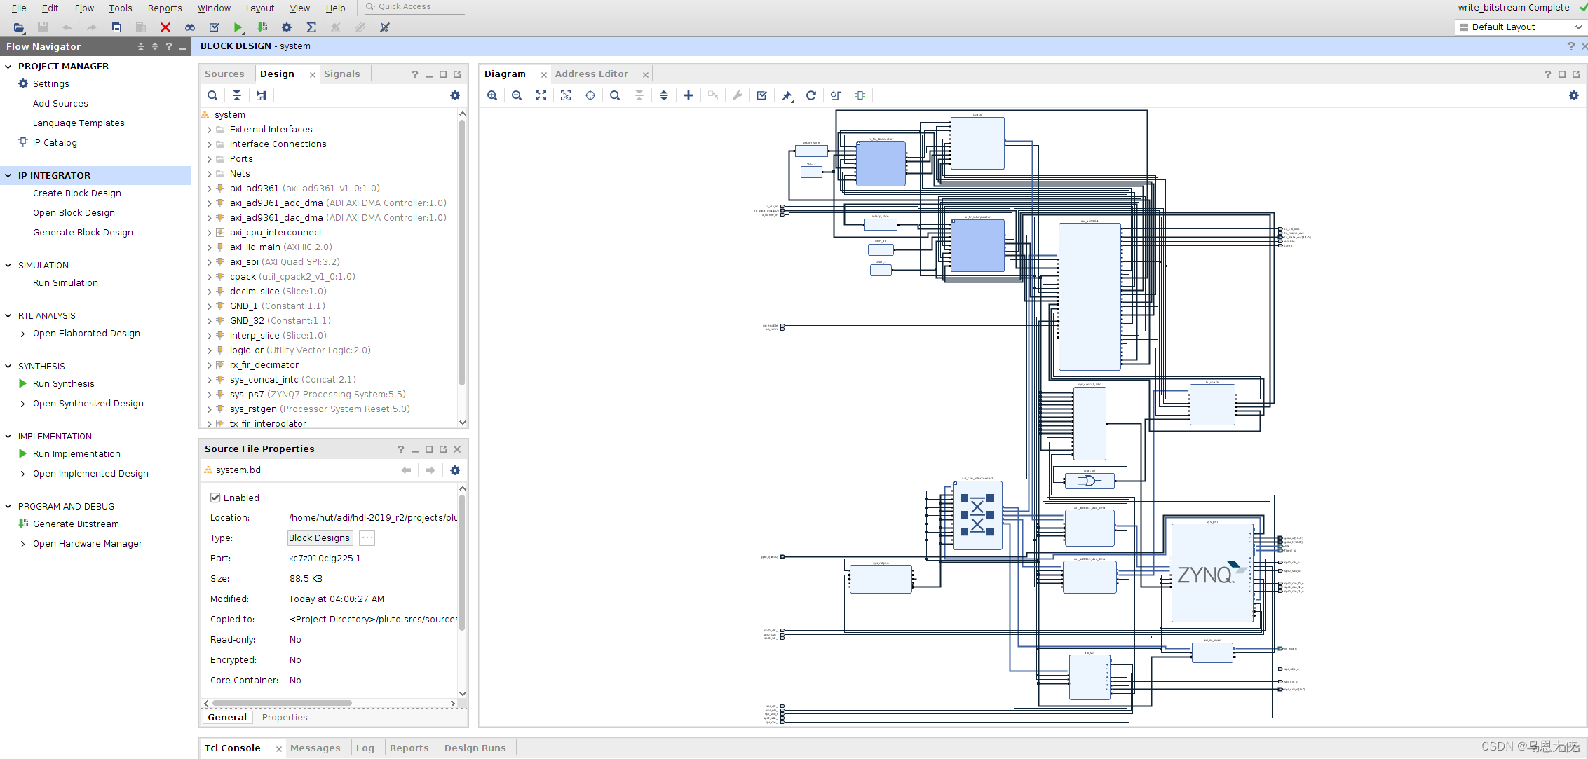The width and height of the screenshot is (1588, 759).
Task: Open Diagram settings gear icon
Action: 1574,95
